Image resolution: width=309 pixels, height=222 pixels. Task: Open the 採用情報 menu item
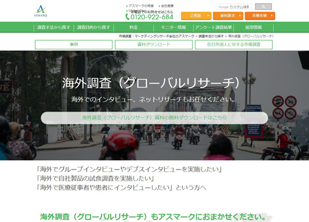[253, 27]
